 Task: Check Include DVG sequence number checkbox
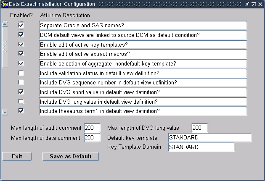(x=21, y=82)
